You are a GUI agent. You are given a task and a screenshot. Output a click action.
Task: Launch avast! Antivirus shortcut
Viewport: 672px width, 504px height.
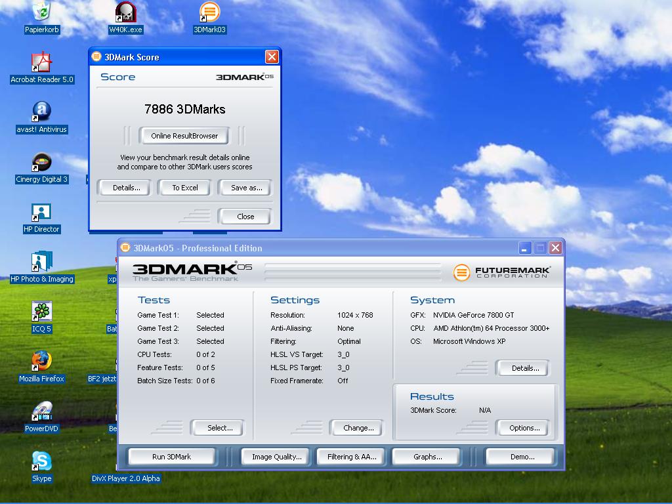(41, 112)
